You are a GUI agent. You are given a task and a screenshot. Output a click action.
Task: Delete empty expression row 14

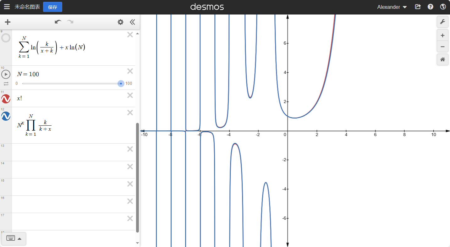pos(130,167)
